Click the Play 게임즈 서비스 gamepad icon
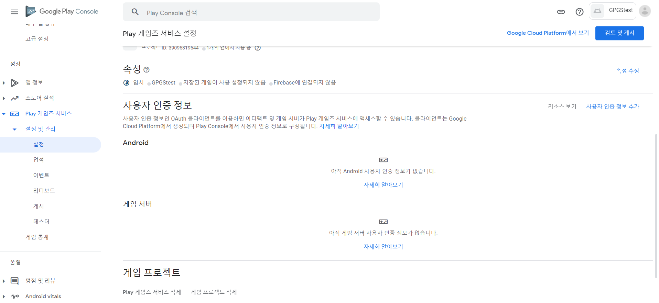 point(14,114)
